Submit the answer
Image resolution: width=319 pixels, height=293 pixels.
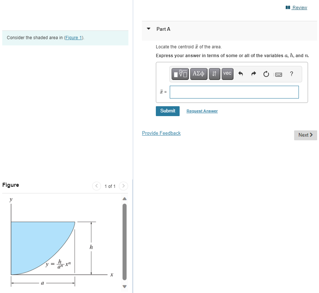tap(168, 111)
